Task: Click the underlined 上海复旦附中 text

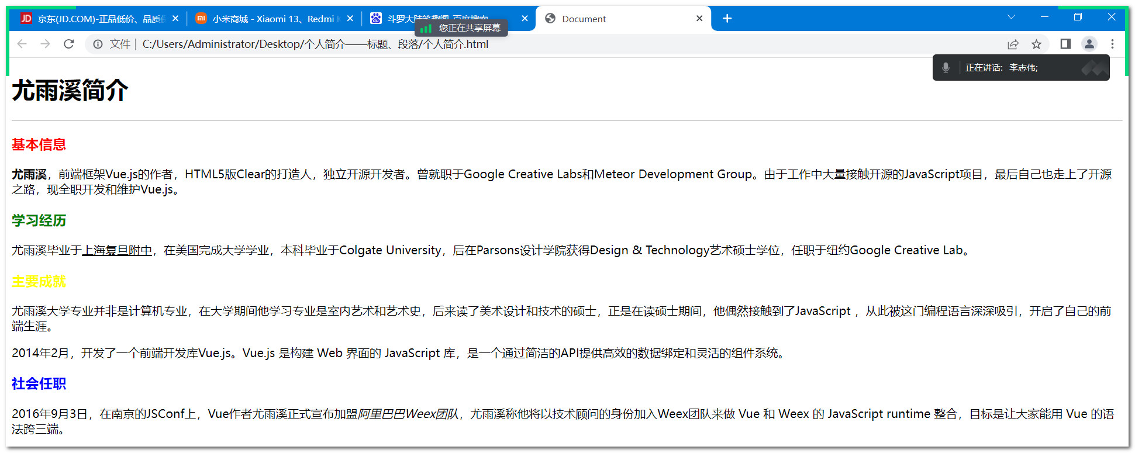Action: pos(117,250)
